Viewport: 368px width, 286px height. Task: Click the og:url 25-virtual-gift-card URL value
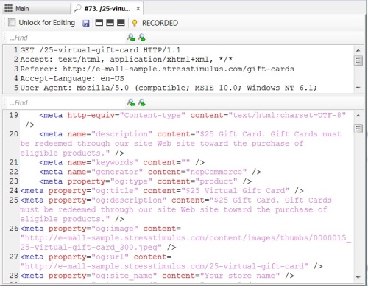tap(164, 266)
